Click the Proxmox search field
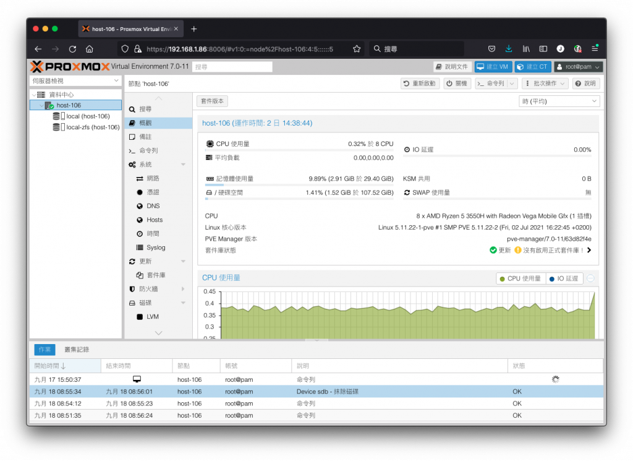 point(232,67)
